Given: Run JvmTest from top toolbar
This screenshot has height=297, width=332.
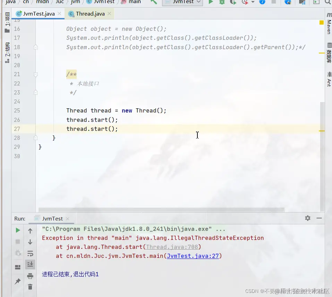Looking at the screenshot, I should tap(211, 2).
